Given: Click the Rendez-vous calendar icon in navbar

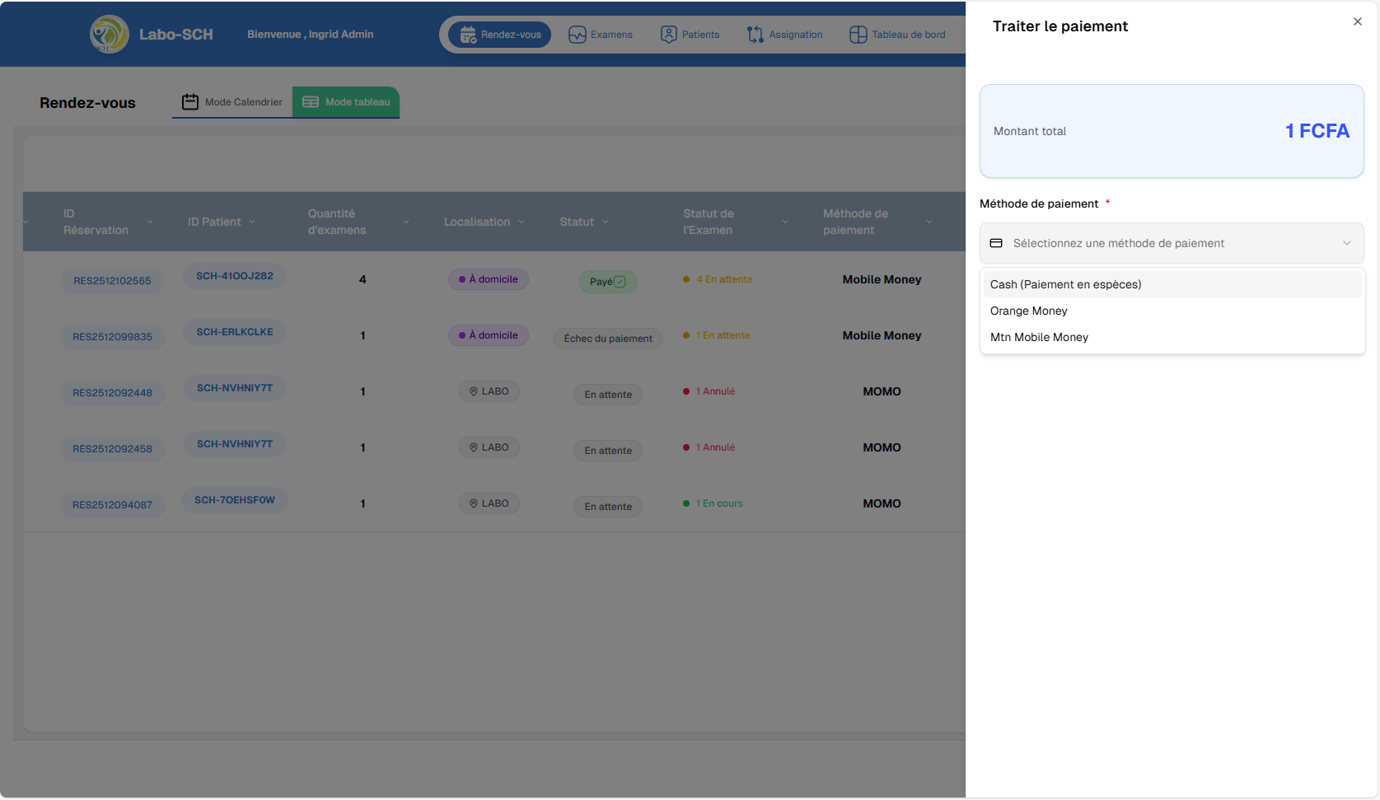Looking at the screenshot, I should tap(468, 35).
